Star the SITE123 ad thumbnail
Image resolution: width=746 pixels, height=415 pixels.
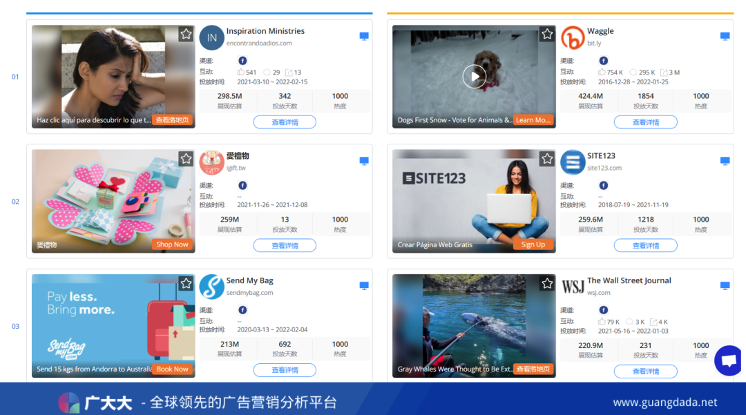point(547,159)
